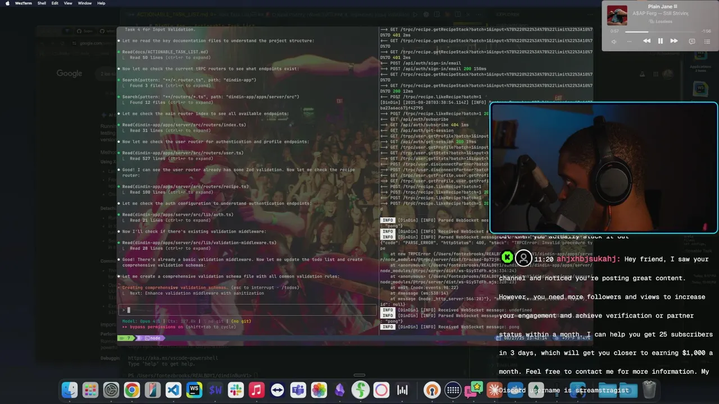Screen dimensions: 719x404
Task: Click 'Read 28 lines (ctrl+r to expand)'
Action: point(170,248)
